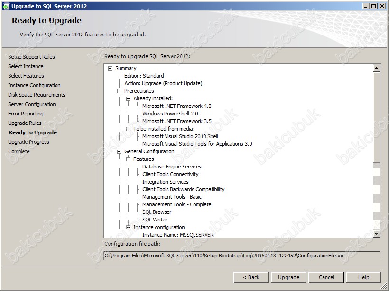The width and height of the screenshot is (389, 291).
Task: Select the Instance configuration tree item
Action: tap(159, 228)
